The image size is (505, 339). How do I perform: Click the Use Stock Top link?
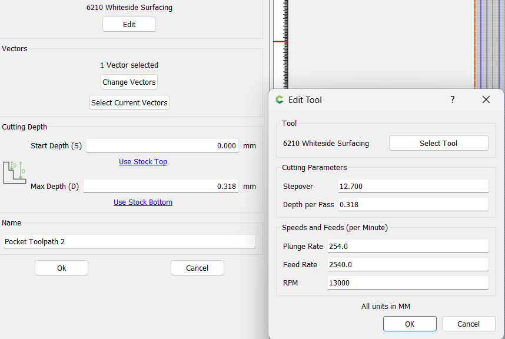click(x=143, y=162)
